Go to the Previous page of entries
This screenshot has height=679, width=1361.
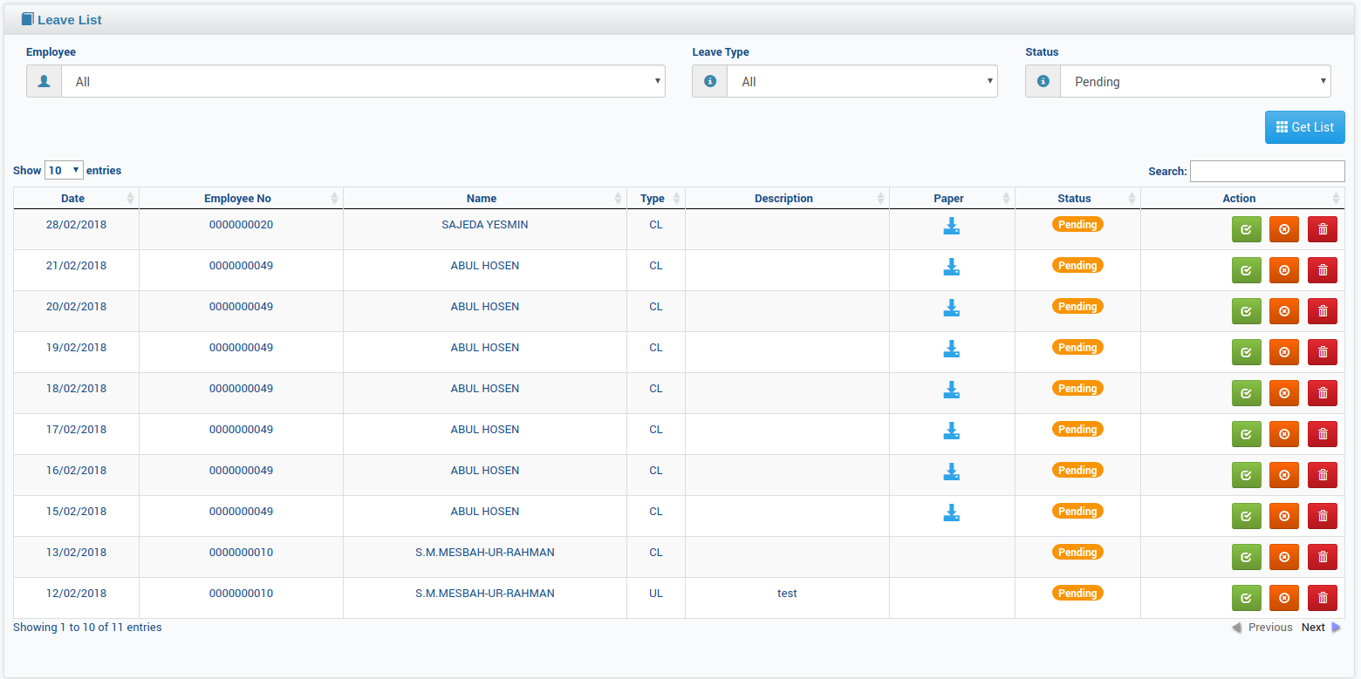[1262, 628]
